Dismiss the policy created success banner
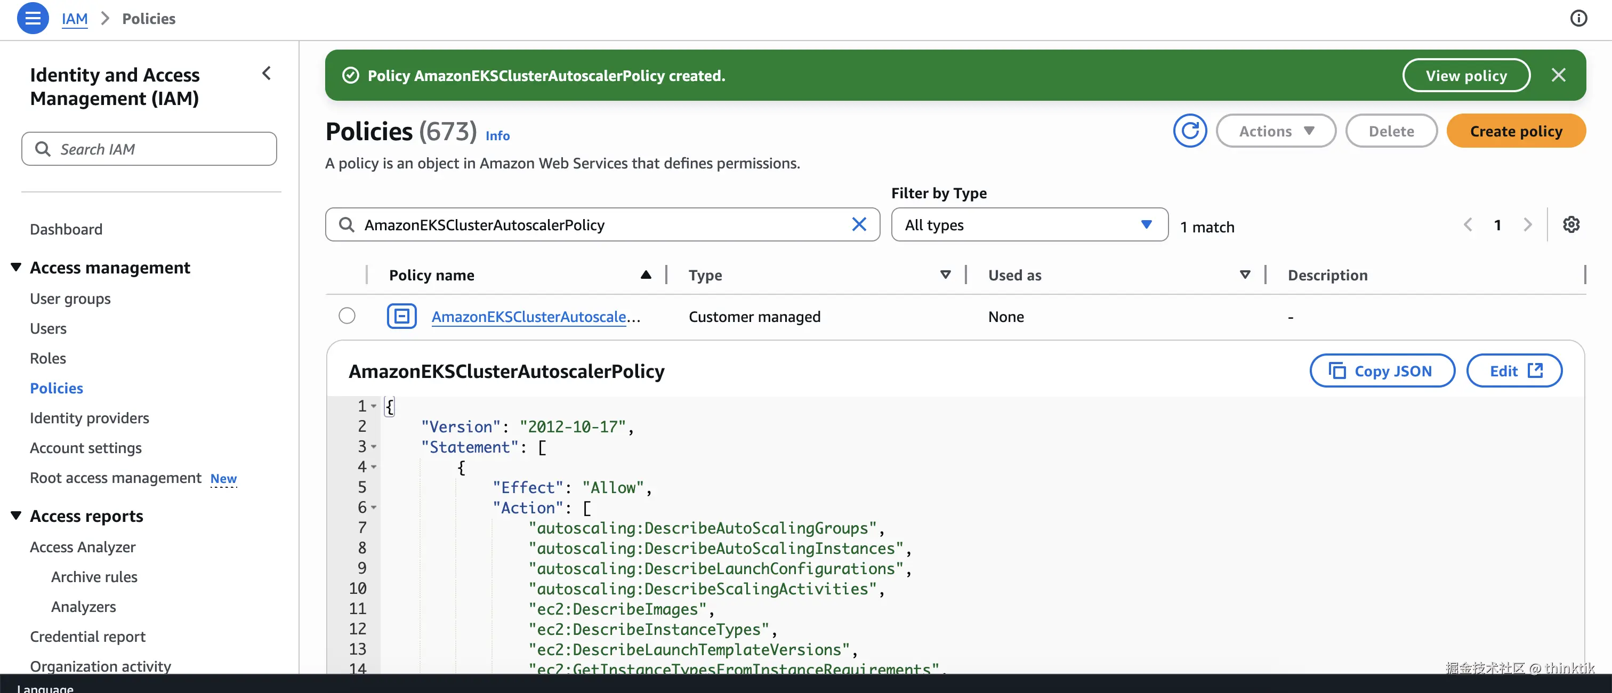This screenshot has height=693, width=1612. coord(1558,75)
